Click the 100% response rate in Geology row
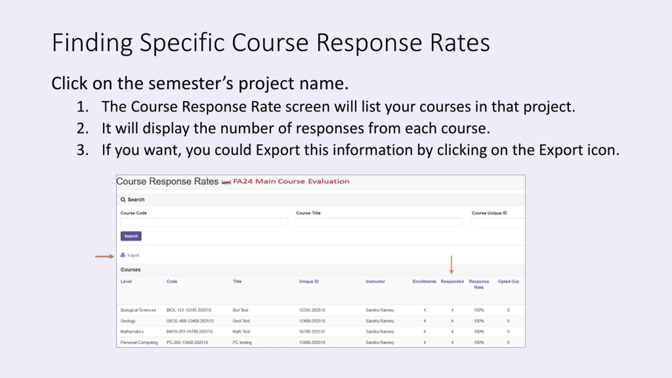 click(x=479, y=321)
